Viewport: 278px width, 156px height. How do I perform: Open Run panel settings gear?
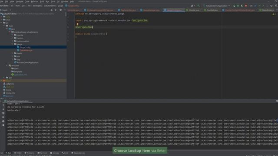[x=277, y=101]
